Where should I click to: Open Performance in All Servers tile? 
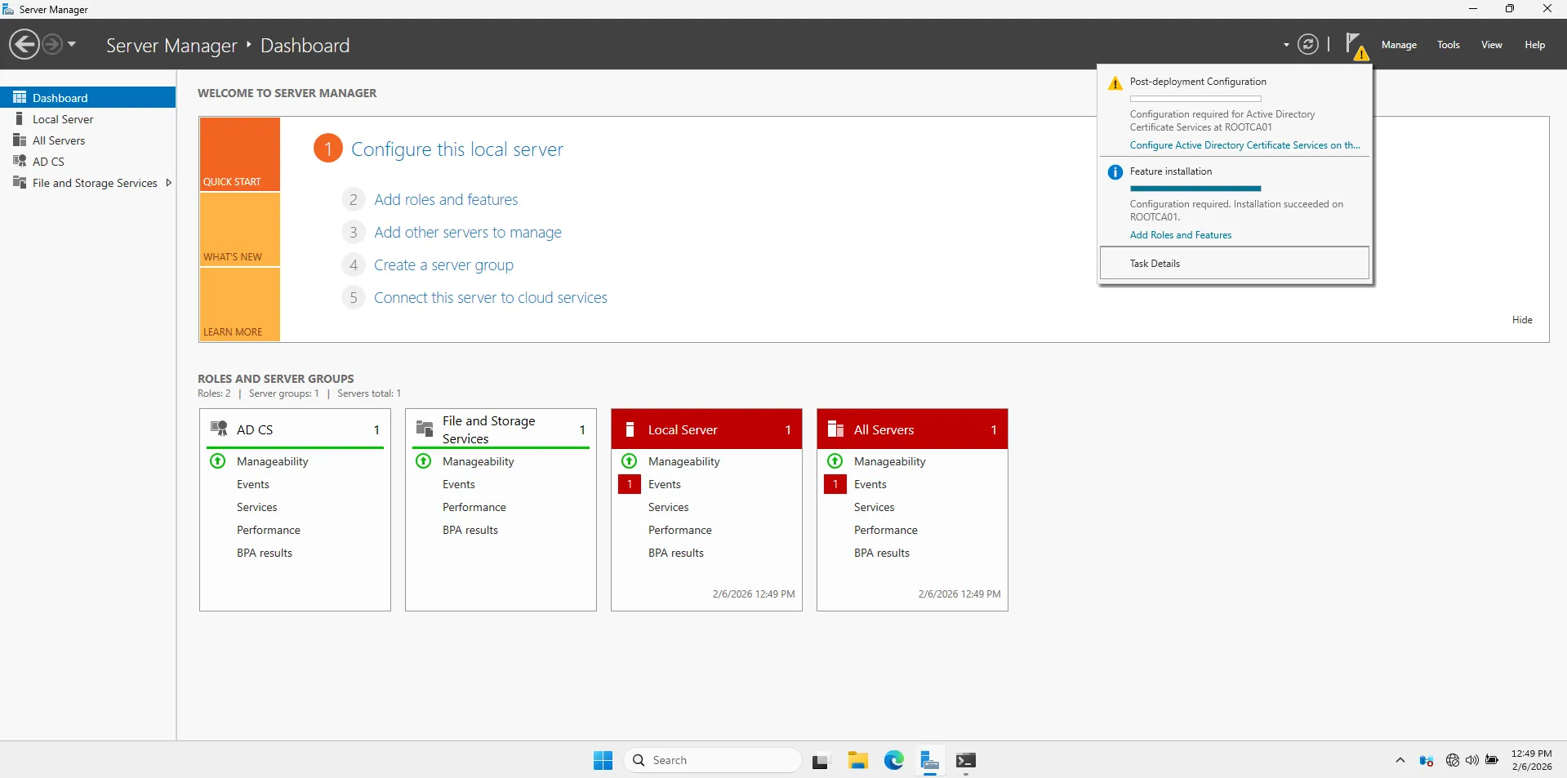pos(886,530)
